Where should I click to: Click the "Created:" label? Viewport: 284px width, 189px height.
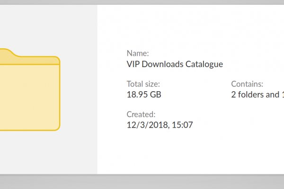tap(141, 114)
